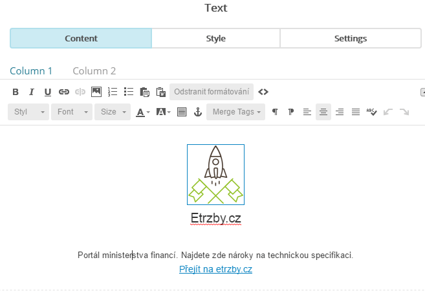Viewport: 425px width, 293px height.
Task: Expand the Merge Tags dropdown
Action: point(236,112)
